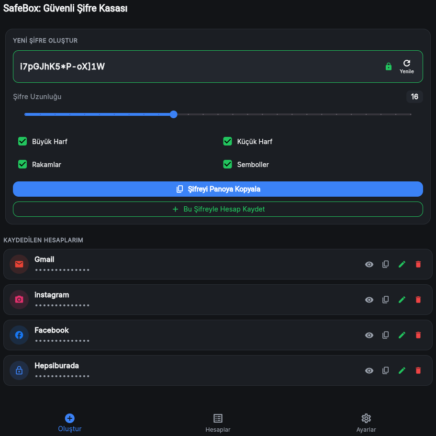Go to the Ayarlar tab

point(366,423)
